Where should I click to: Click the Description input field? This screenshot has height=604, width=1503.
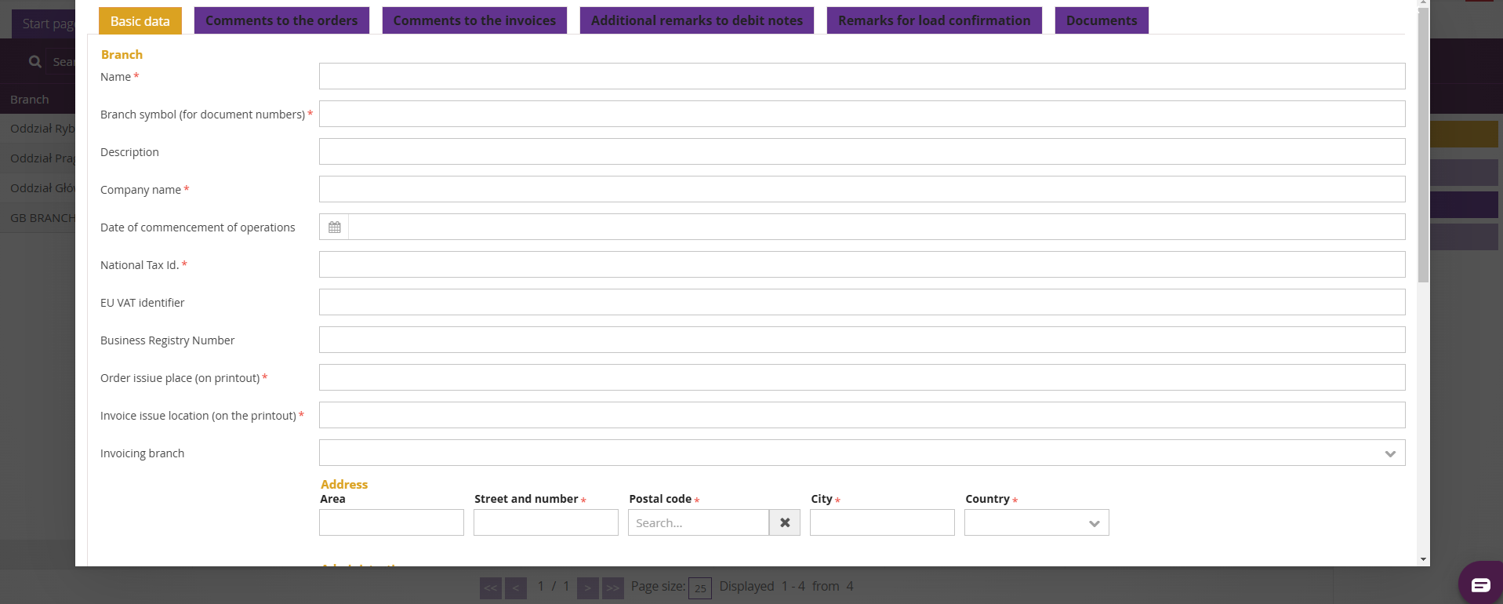coord(862,151)
